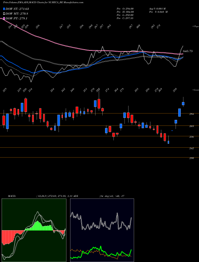
Task: Click the 'Avg V: 0.001 M' volume text
Action: (157, 8)
